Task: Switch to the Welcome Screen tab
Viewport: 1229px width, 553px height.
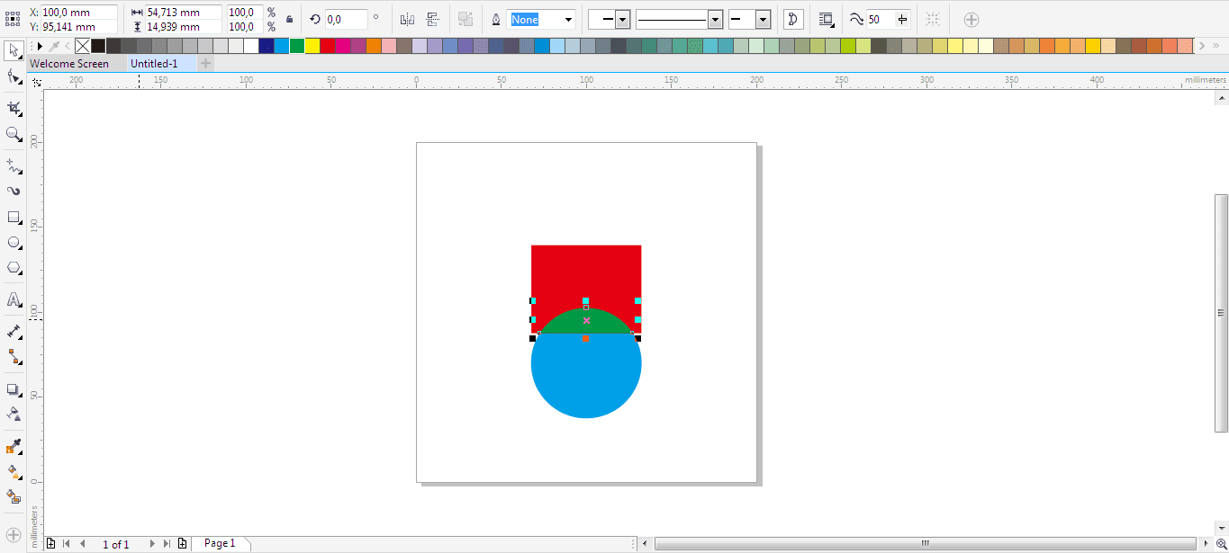Action: (x=69, y=64)
